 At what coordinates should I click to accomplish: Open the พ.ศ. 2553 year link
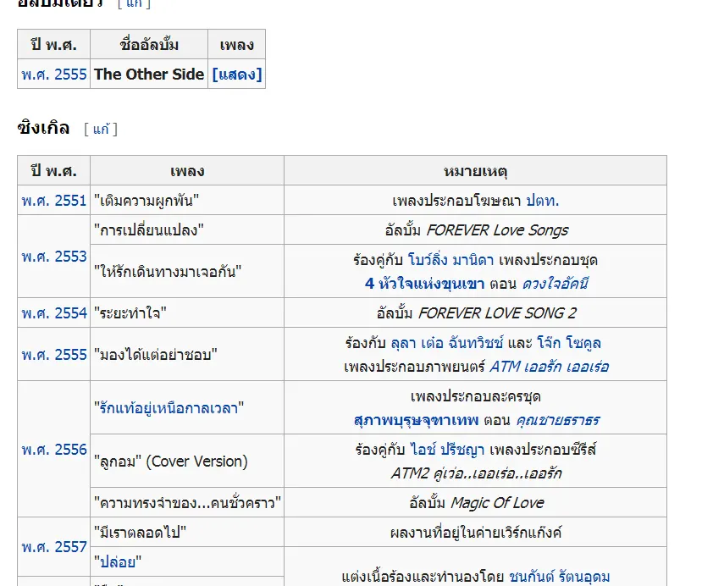click(54, 257)
